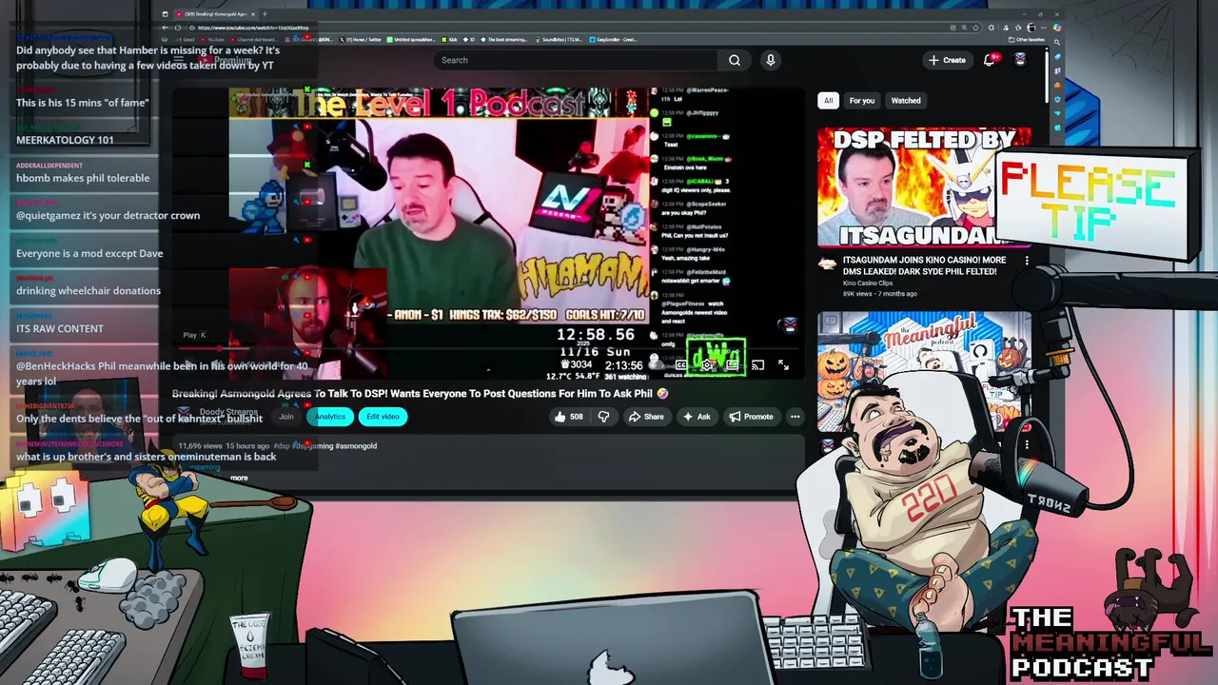Open a new browser tab

click(265, 14)
